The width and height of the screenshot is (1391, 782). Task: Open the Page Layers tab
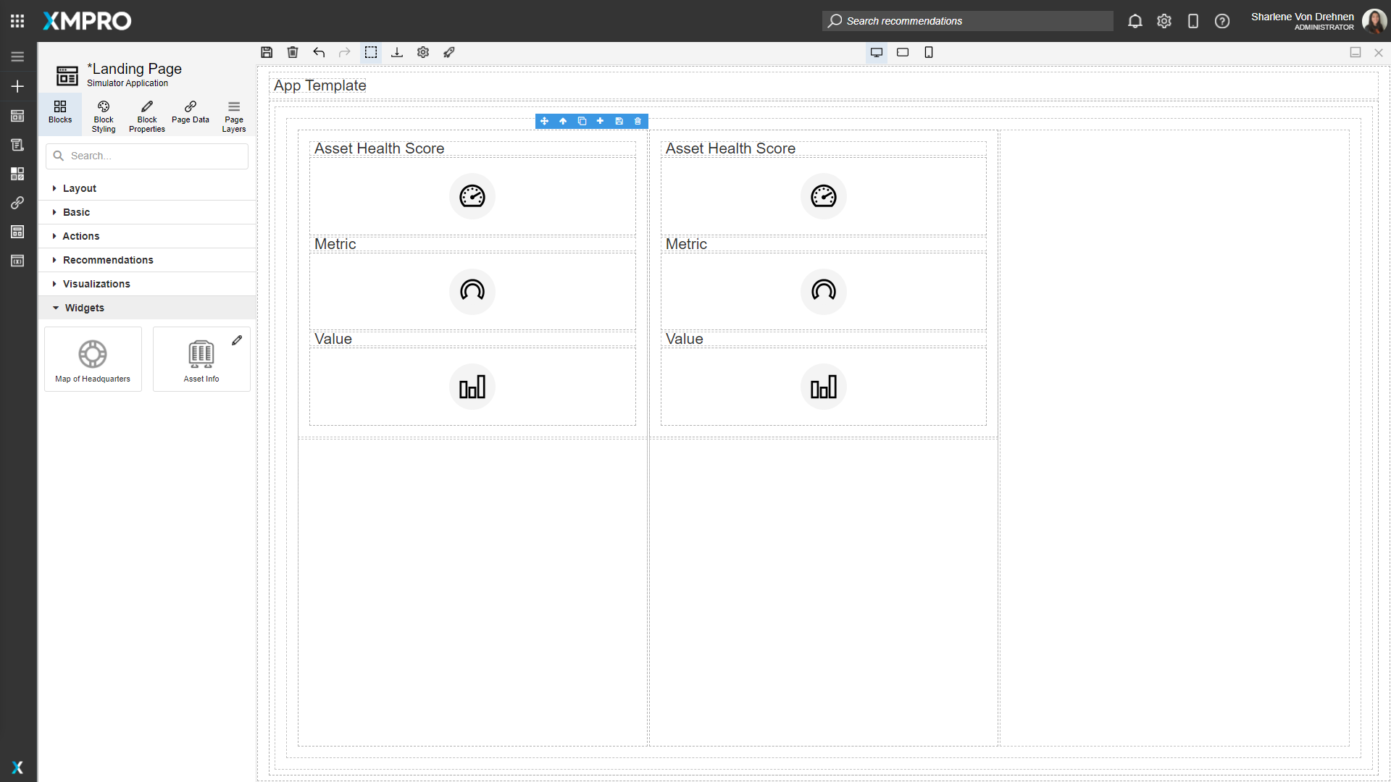coord(233,114)
